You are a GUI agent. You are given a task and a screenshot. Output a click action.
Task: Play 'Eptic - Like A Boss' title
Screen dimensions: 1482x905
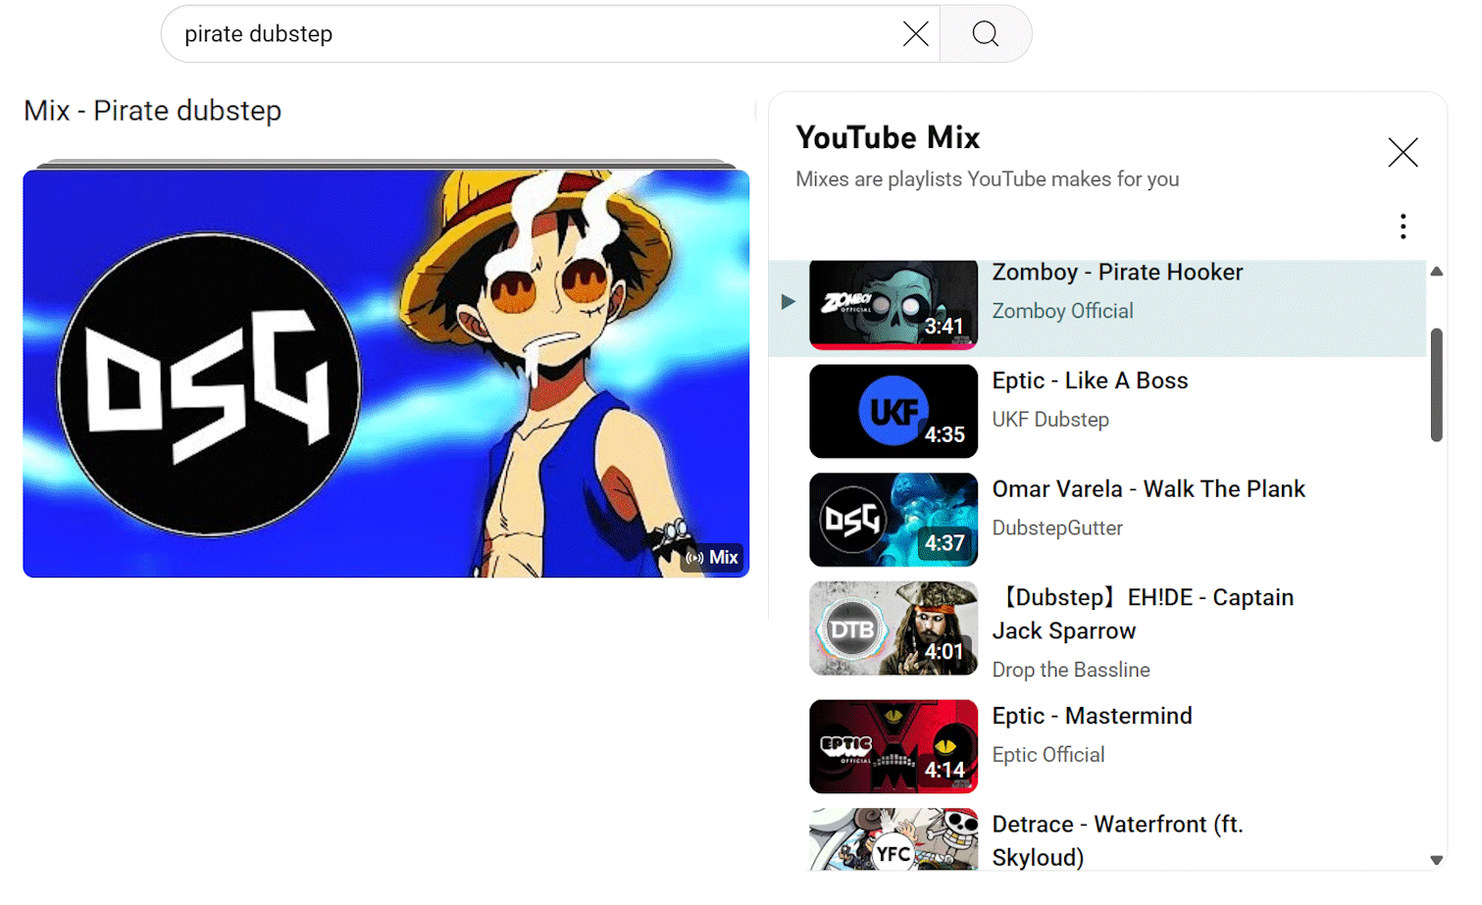(x=1090, y=380)
